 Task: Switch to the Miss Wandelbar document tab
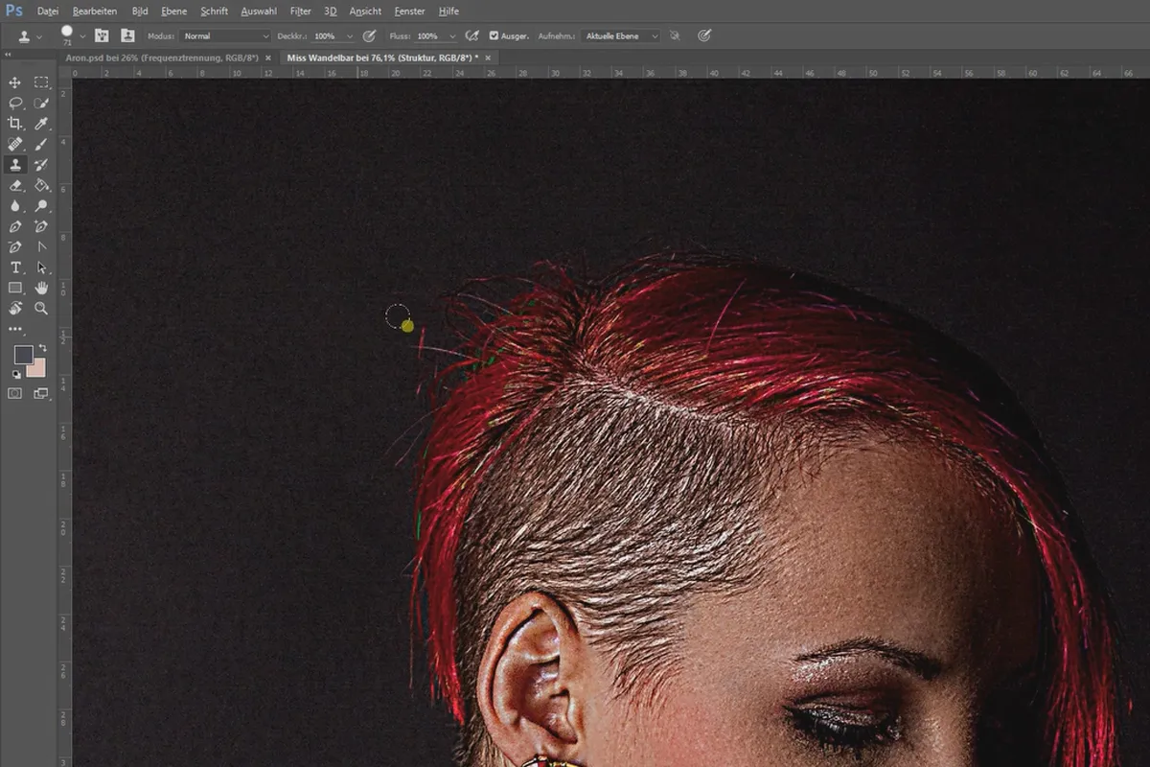pos(383,58)
